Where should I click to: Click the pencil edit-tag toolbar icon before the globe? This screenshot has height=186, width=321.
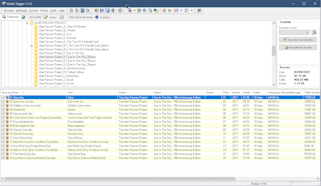150,10
